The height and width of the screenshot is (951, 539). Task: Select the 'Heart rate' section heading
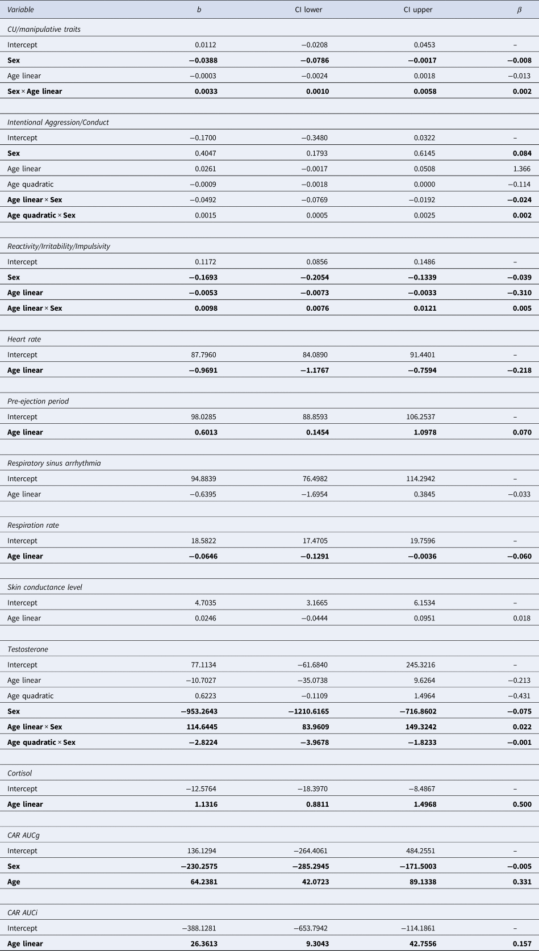coord(24,339)
